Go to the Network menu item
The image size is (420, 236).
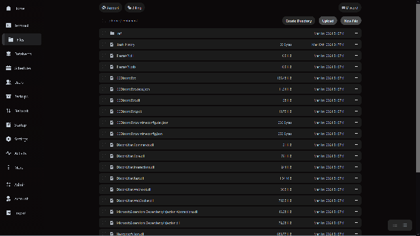point(22,111)
